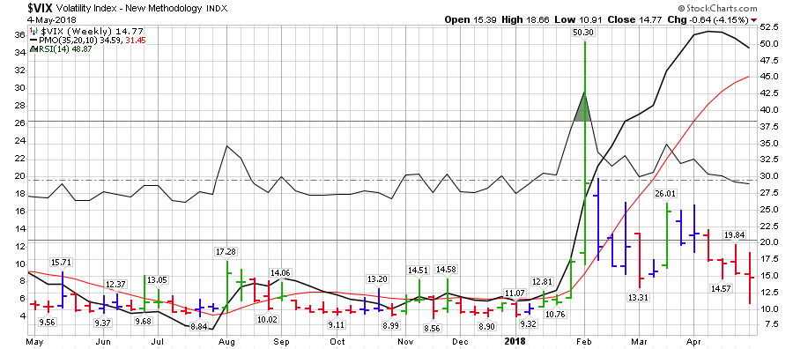Click the $VIX ticker symbol title
The height and width of the screenshot is (349, 793).
pyautogui.click(x=40, y=8)
